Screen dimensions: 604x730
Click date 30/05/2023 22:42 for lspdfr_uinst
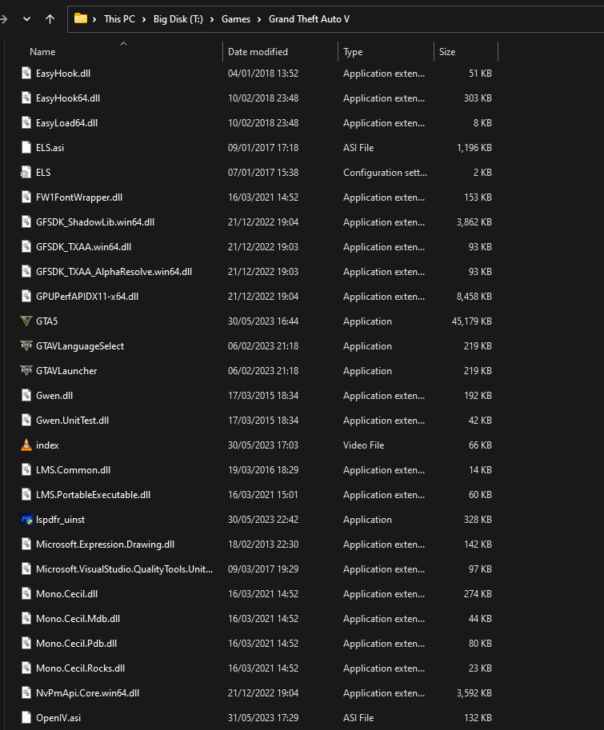263,520
